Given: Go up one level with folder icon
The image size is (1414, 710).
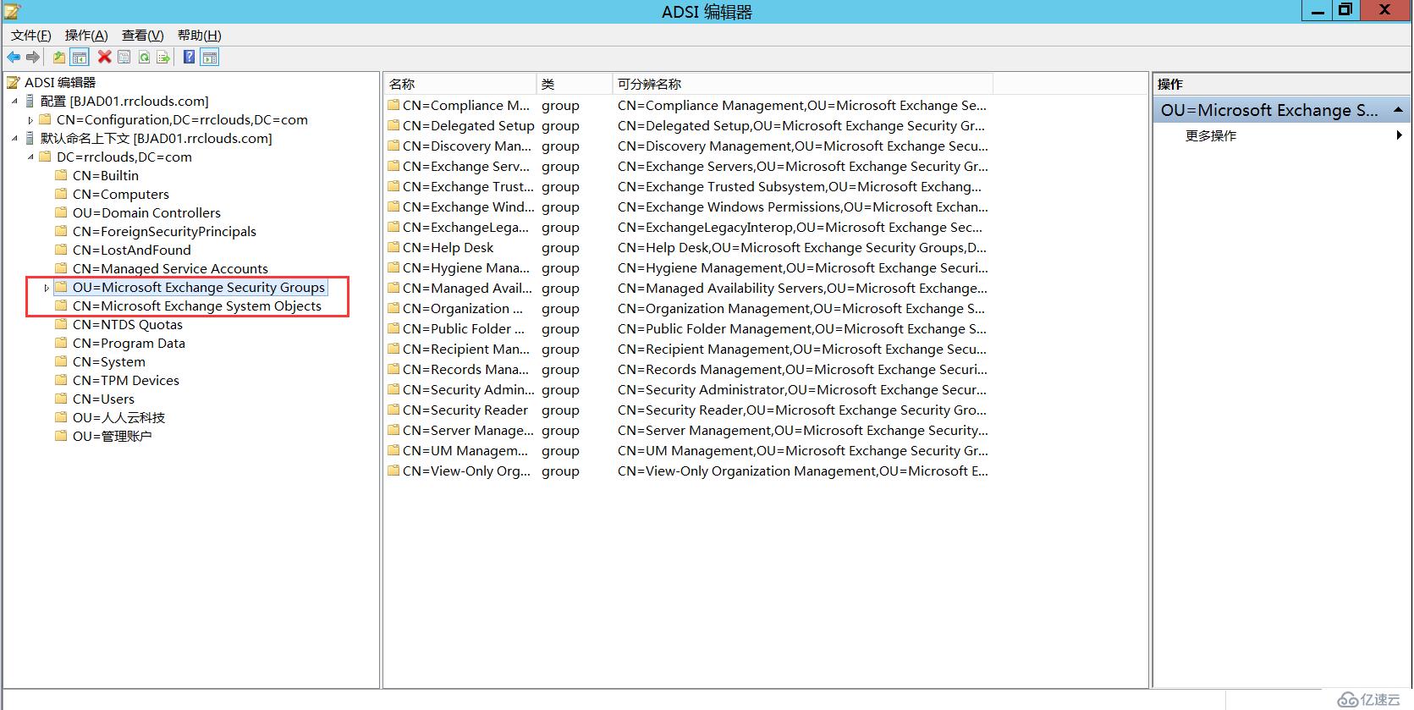Looking at the screenshot, I should (x=58, y=58).
